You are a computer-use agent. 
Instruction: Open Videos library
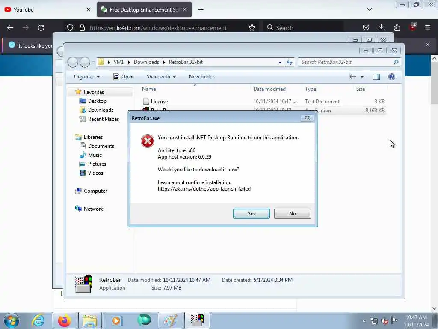coord(95,173)
